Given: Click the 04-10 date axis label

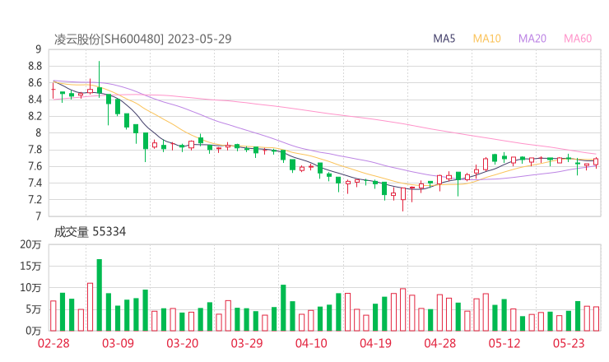Looking at the screenshot, I should click(x=311, y=343).
